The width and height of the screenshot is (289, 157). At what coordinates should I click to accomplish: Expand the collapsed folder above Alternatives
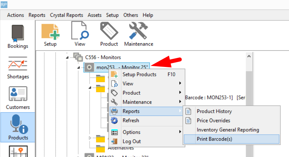[90, 138]
